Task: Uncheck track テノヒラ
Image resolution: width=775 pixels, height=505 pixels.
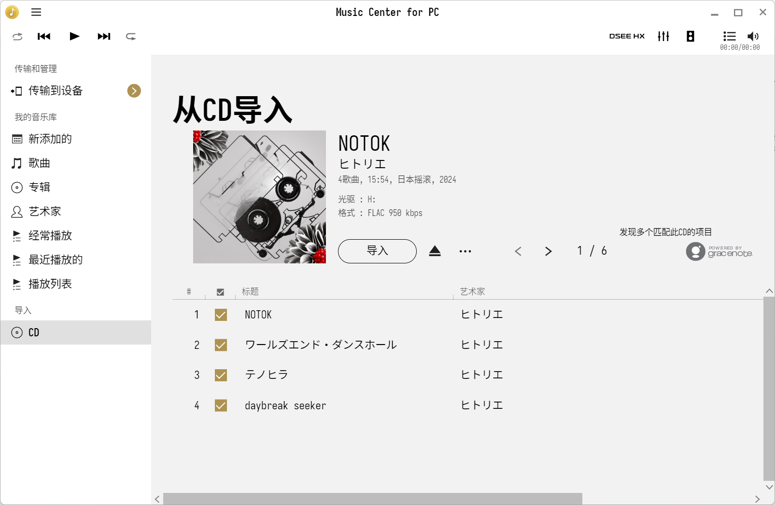Action: [x=221, y=375]
